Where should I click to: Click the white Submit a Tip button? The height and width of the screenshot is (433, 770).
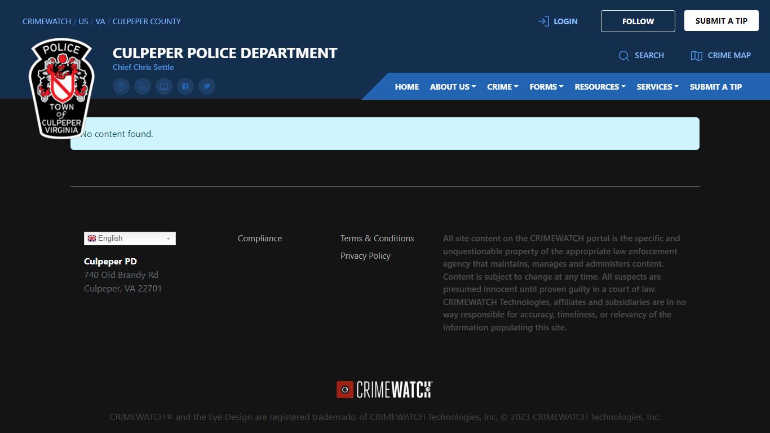click(x=722, y=21)
